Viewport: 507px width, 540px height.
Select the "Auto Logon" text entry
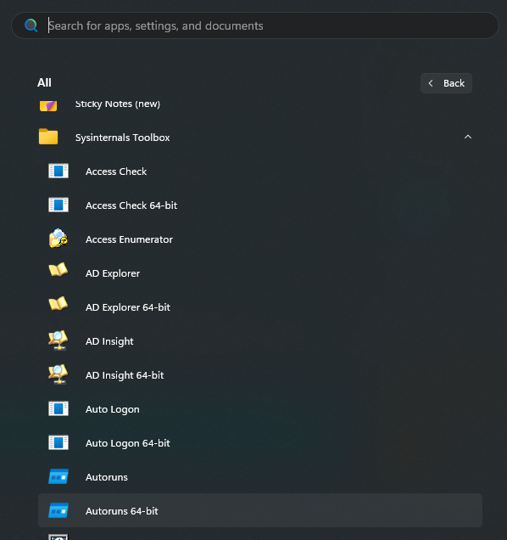[112, 409]
